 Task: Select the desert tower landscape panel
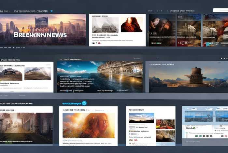186,77
